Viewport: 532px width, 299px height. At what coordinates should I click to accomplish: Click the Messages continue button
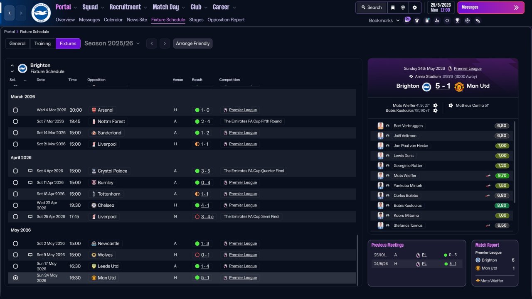(x=491, y=7)
